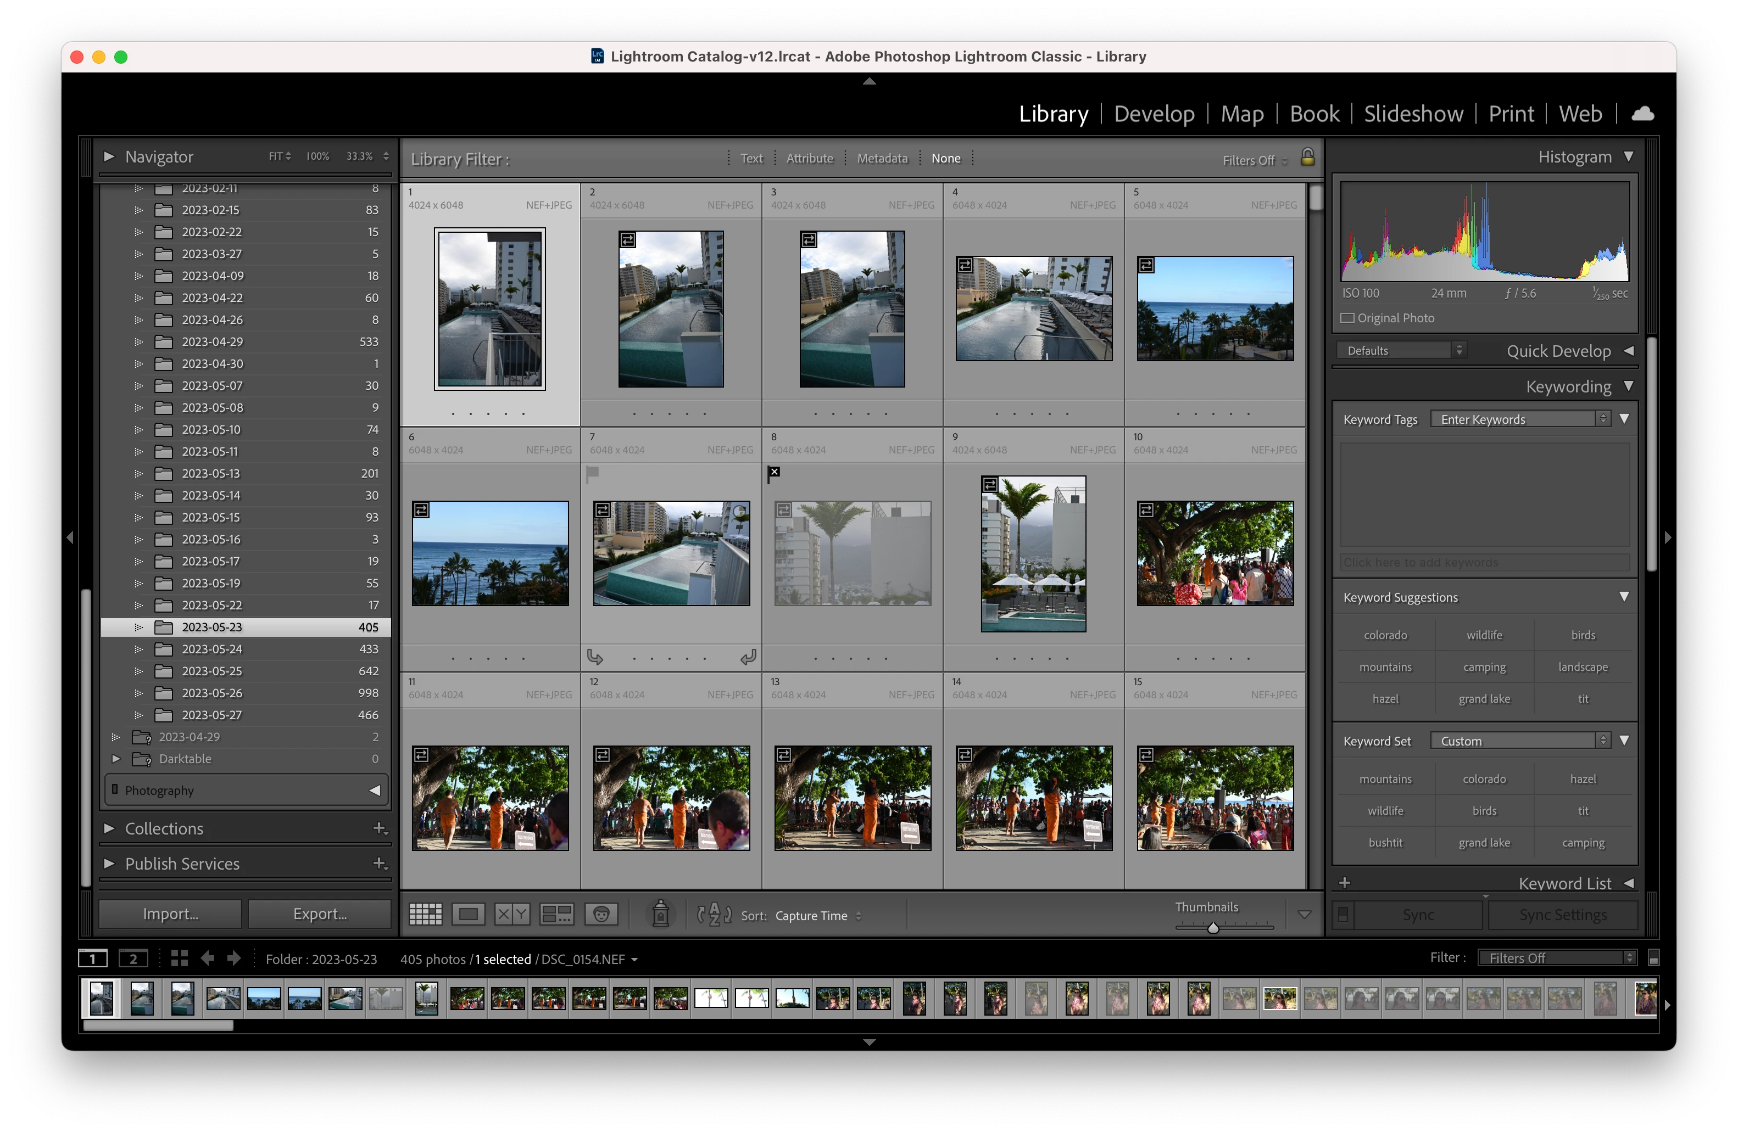Screen dimensions: 1738x1132
Task: Switch to the Develop module
Action: [1154, 114]
